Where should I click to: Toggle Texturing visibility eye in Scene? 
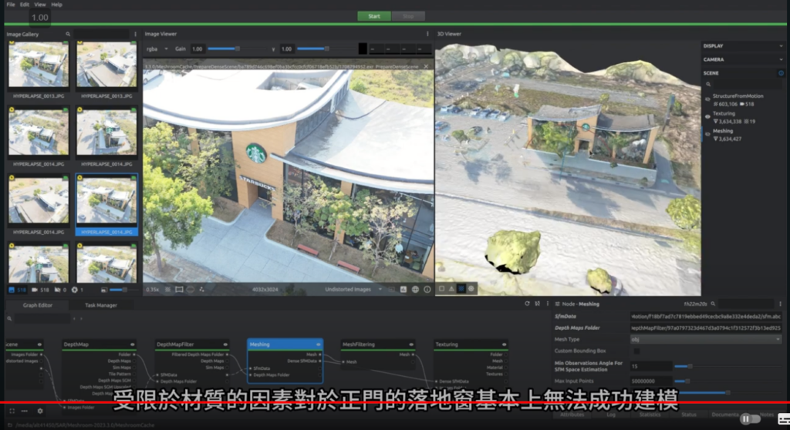tap(707, 117)
